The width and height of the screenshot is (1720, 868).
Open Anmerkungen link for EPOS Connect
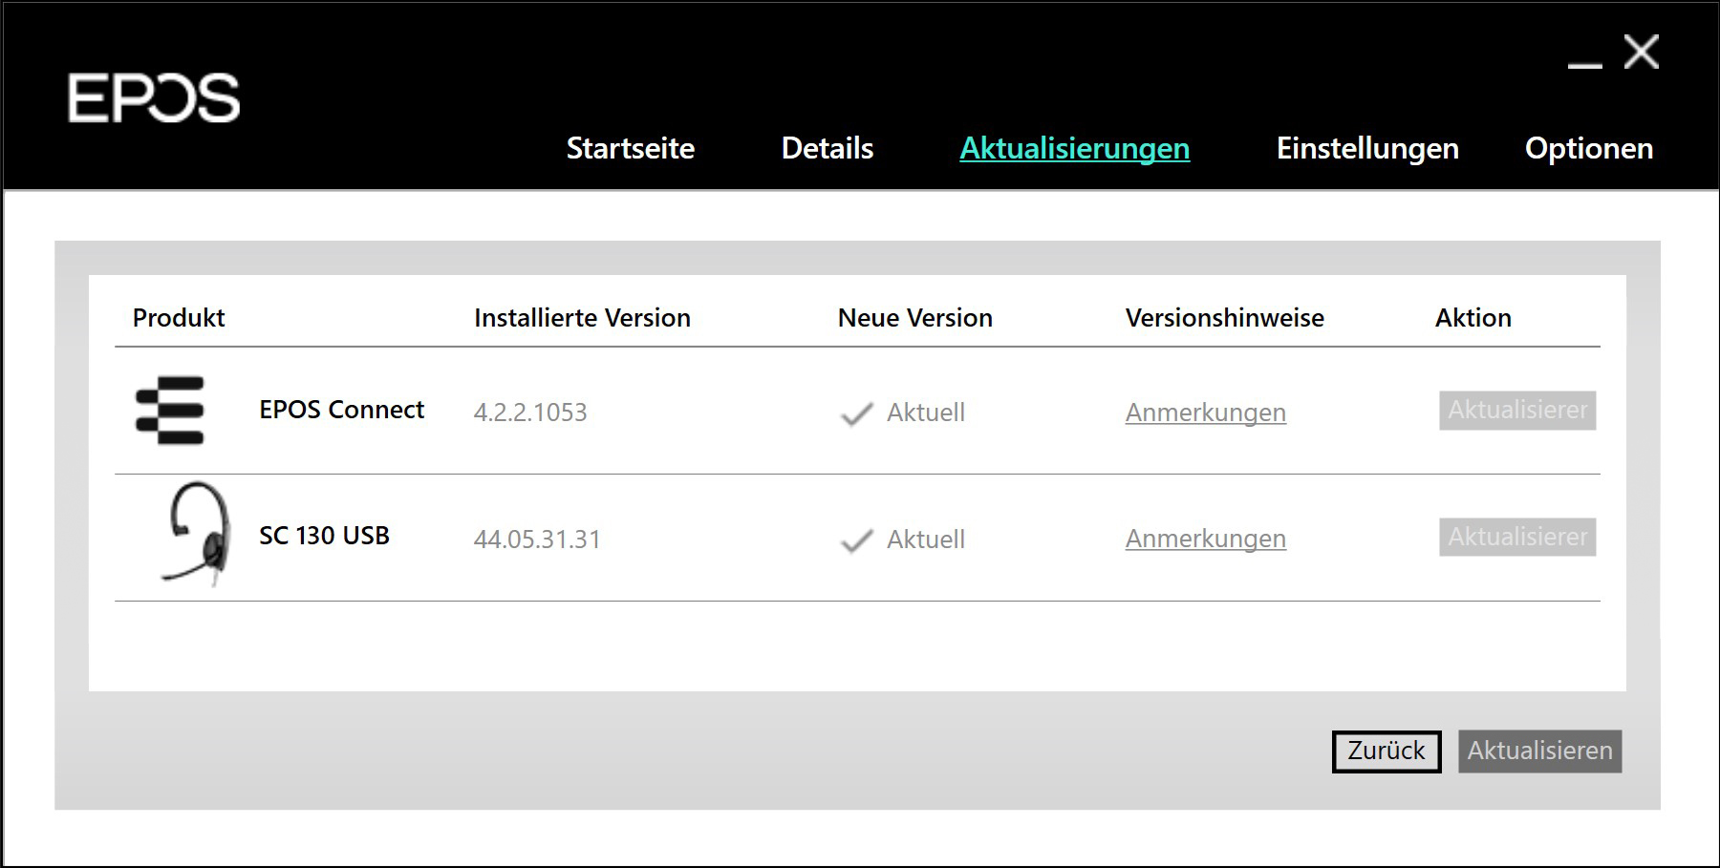1205,413
